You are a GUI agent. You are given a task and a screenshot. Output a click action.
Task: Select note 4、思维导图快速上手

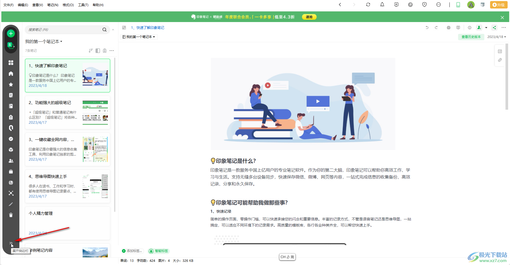[67, 186]
